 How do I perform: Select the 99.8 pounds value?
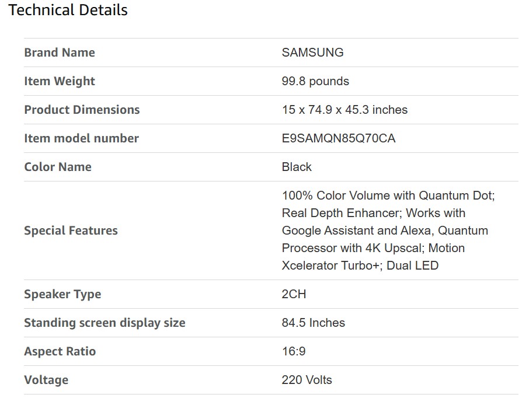tap(315, 81)
